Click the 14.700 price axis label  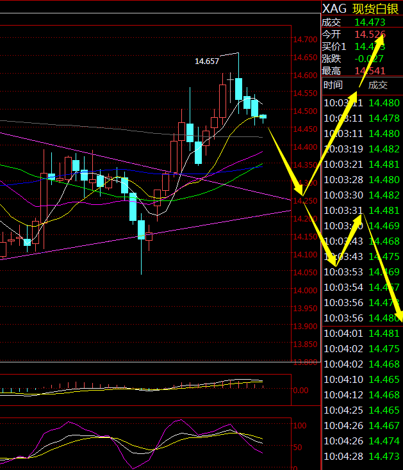coord(305,40)
